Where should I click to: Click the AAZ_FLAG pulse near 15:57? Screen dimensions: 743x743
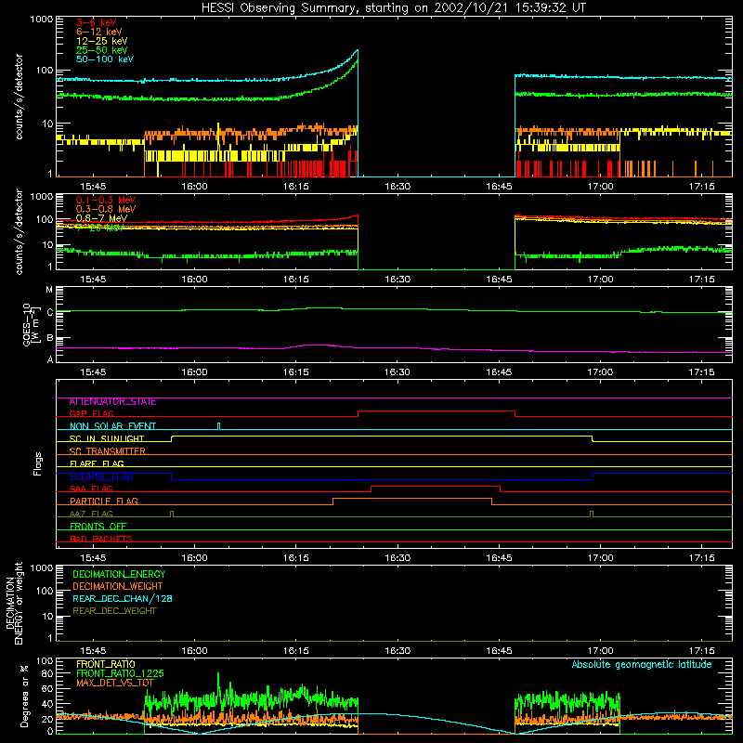coord(172,514)
